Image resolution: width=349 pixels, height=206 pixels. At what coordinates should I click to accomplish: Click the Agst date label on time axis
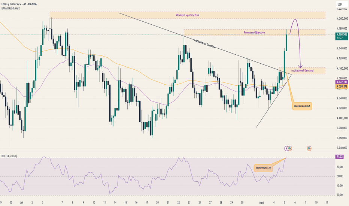(261, 202)
